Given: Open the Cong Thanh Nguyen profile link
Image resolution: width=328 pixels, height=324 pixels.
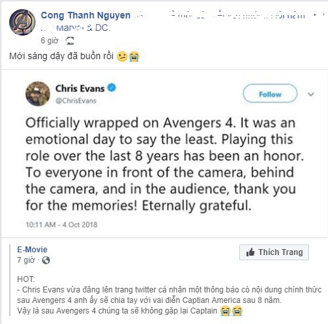Looking at the screenshot, I should pos(85,15).
